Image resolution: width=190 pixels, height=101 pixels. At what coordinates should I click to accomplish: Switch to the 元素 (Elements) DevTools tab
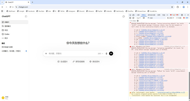point(138,15)
